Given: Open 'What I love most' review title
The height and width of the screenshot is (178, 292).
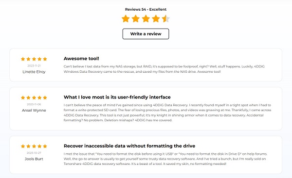Looking at the screenshot, I should tap(117, 97).
